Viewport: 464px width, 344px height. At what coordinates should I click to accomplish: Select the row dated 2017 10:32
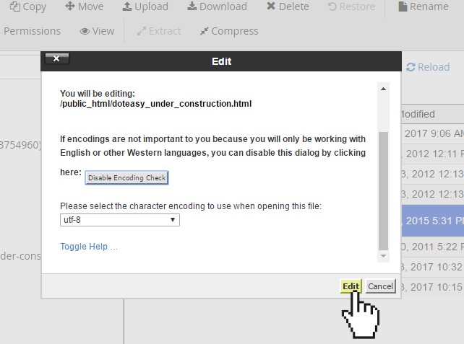click(x=433, y=267)
